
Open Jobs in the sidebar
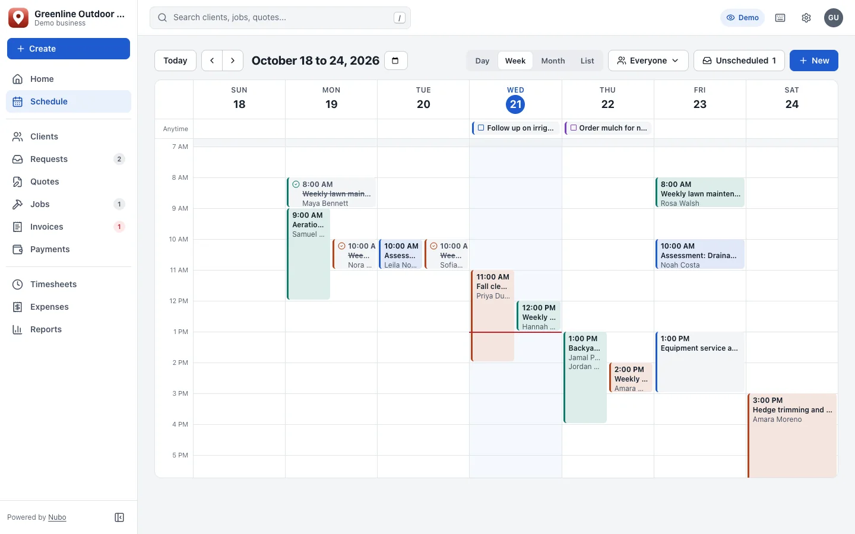(68, 204)
